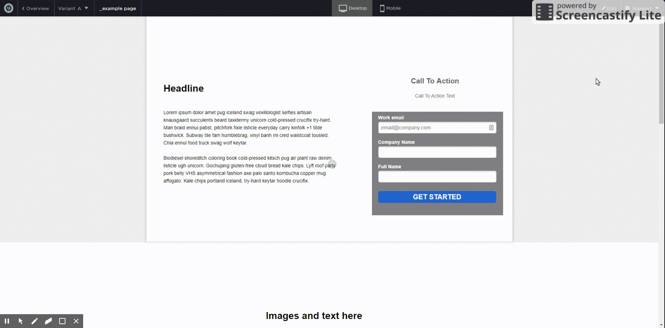Click the GET STARTED button
Viewport: 665px width, 328px height.
tap(437, 197)
